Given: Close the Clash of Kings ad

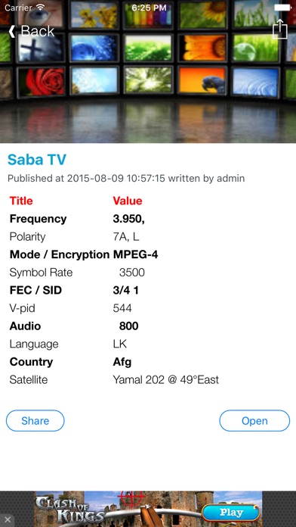Looking at the screenshot, I should click(8, 520).
